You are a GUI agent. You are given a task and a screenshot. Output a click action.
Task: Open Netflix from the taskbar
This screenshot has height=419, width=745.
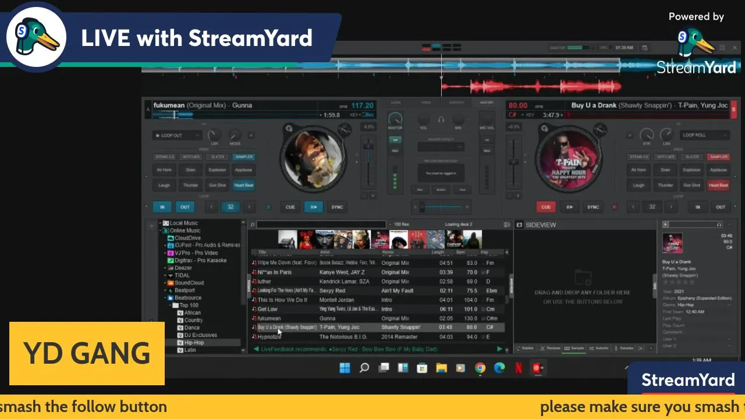point(518,368)
